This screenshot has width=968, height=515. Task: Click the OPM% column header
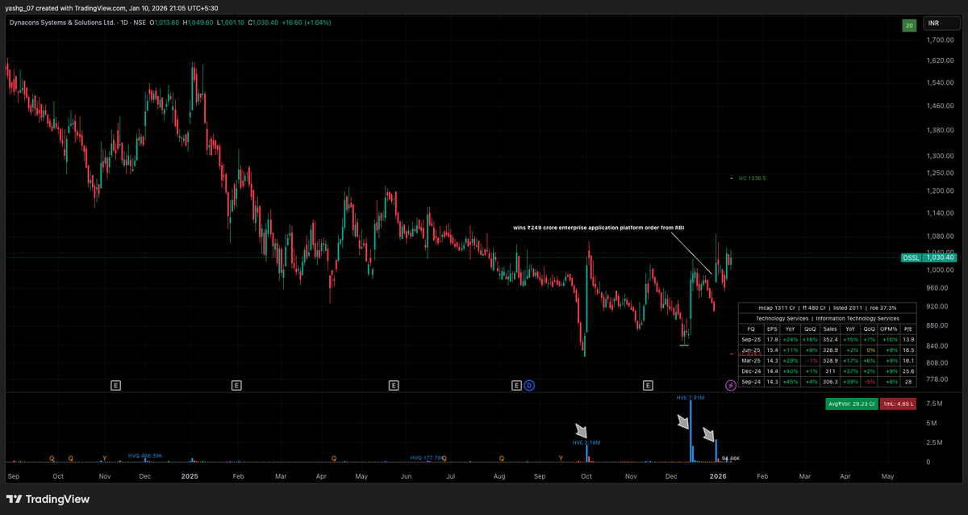pos(889,329)
